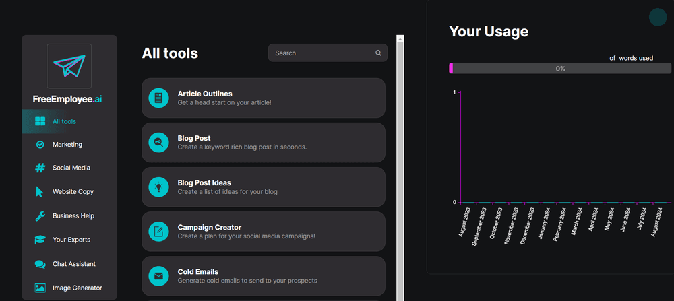Select All tools in the sidebar
The height and width of the screenshot is (301, 674).
click(x=64, y=122)
